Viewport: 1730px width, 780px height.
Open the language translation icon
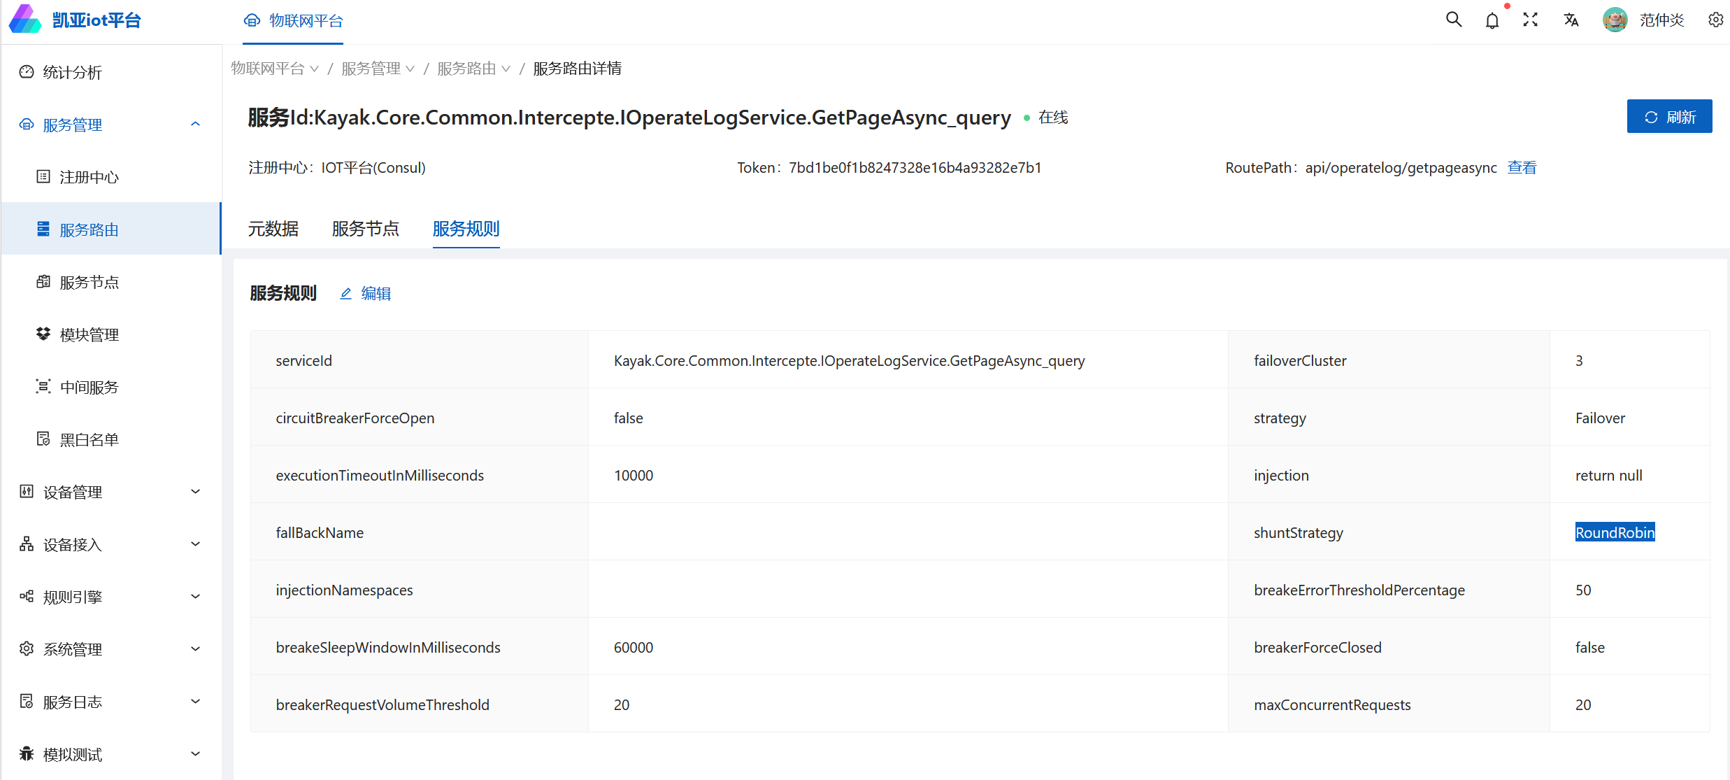1571,20
